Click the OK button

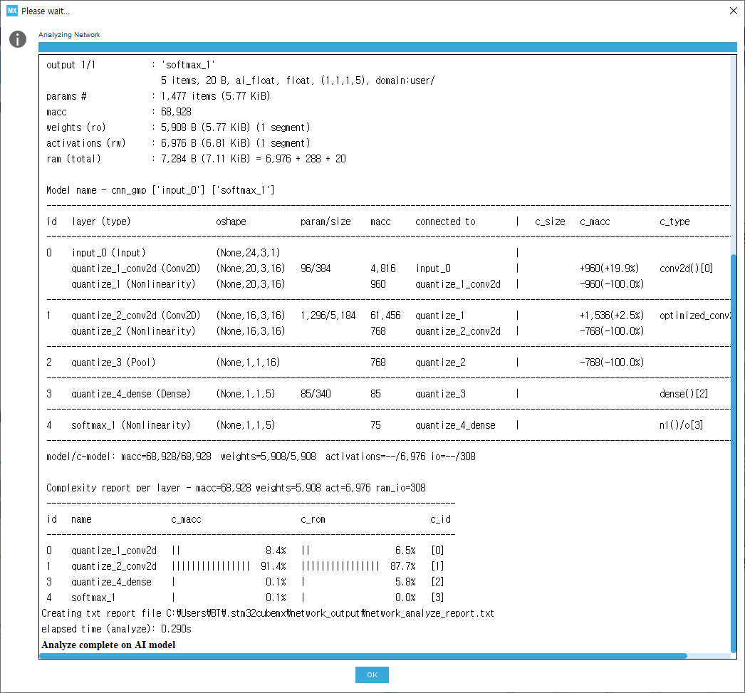[372, 674]
